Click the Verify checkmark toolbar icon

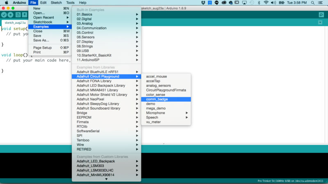tap(4, 15)
